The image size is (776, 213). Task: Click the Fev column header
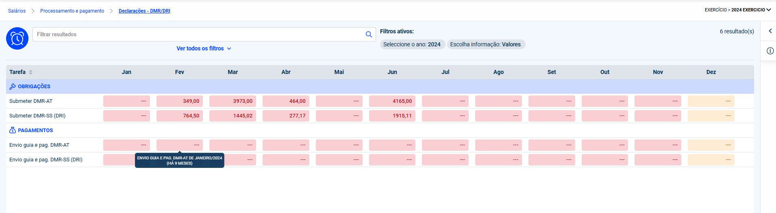[180, 72]
